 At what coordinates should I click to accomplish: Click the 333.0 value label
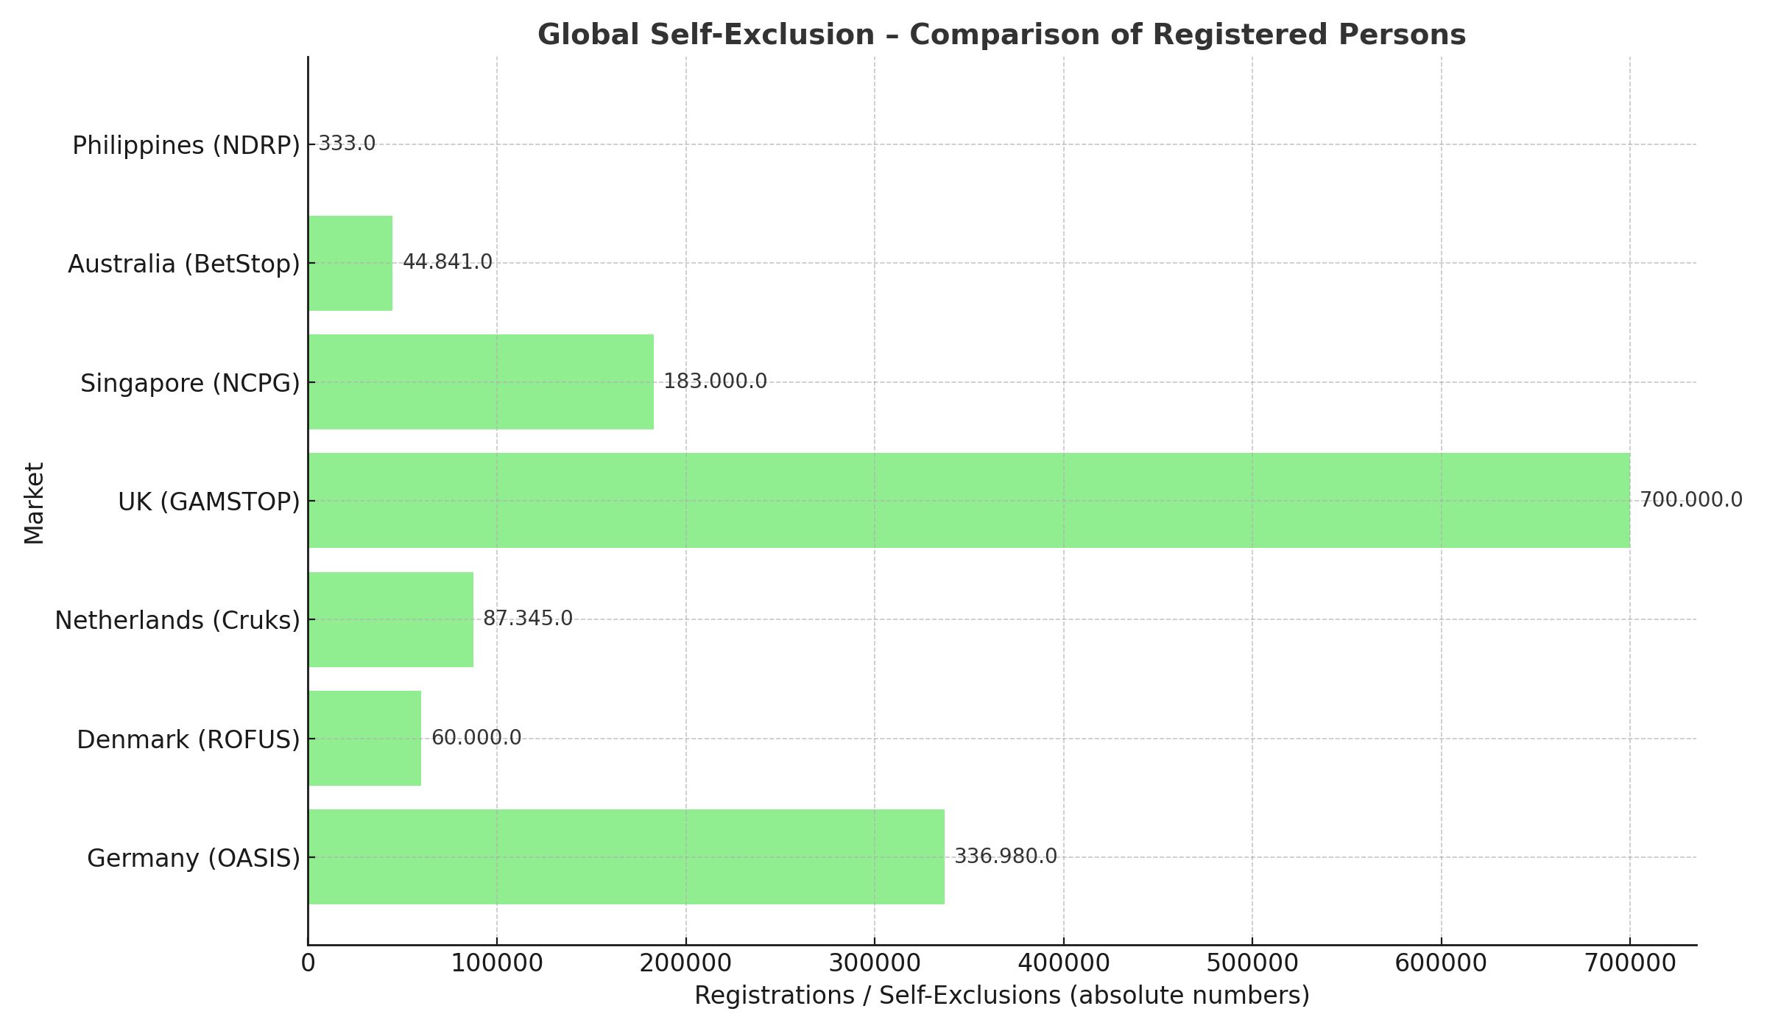(x=346, y=144)
